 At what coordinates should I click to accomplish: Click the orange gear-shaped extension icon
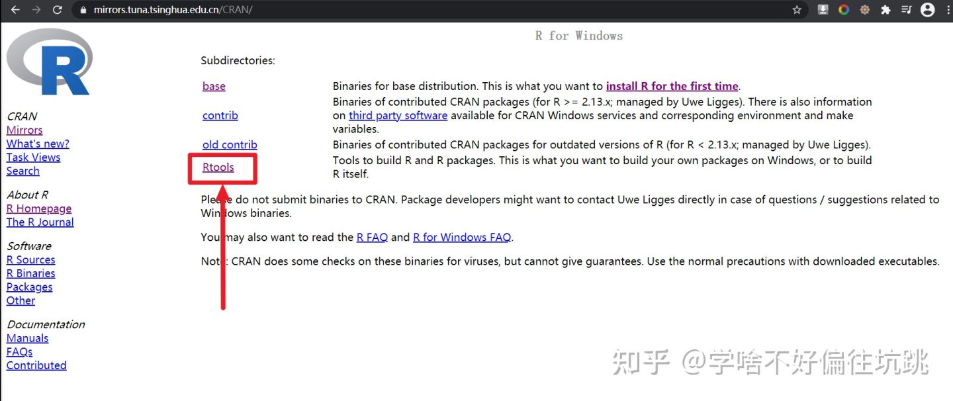coord(865,10)
